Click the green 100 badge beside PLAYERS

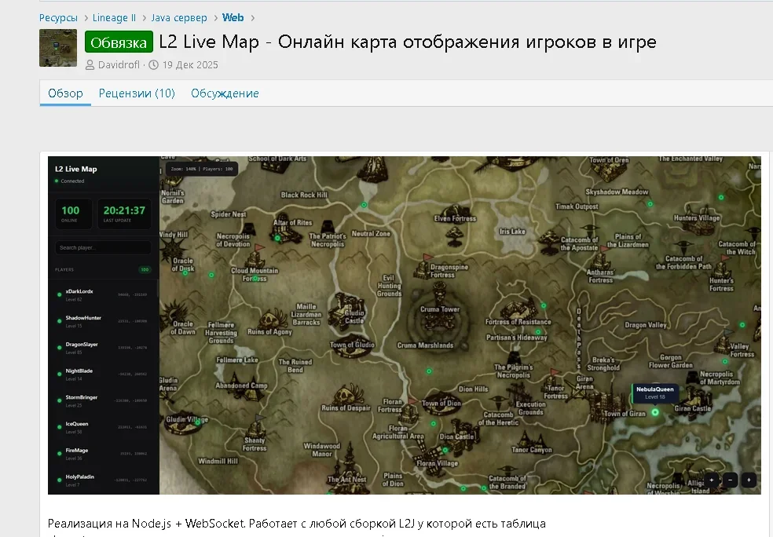(145, 269)
